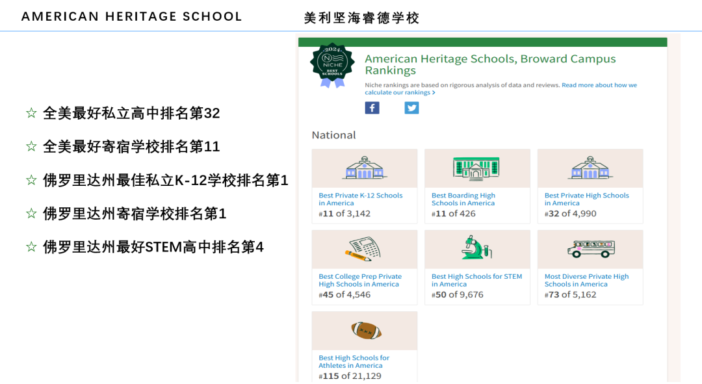Viewport: 702px width, 384px height.
Task: Click the star before 佛罗里达州寄宿学校排名第1
Action: [x=31, y=213]
